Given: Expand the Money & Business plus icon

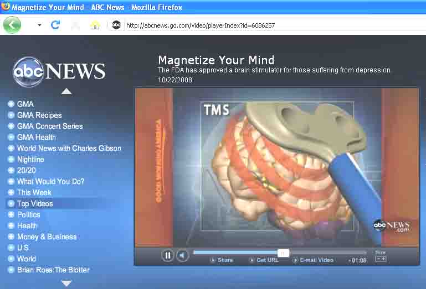Looking at the screenshot, I should (x=11, y=237).
